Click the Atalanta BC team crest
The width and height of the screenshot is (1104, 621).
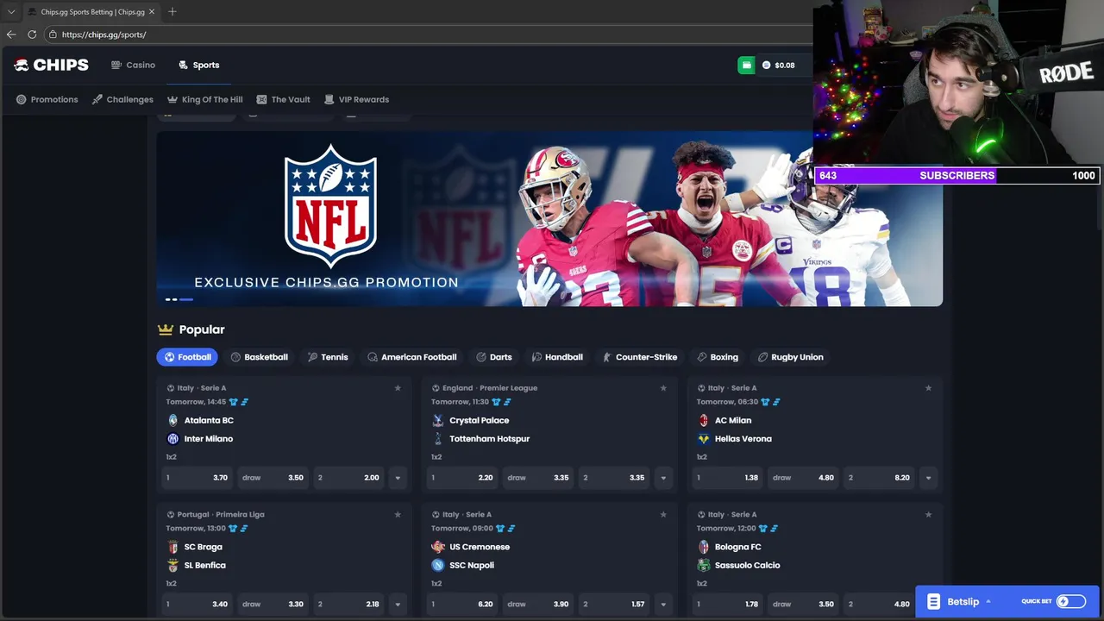(172, 420)
